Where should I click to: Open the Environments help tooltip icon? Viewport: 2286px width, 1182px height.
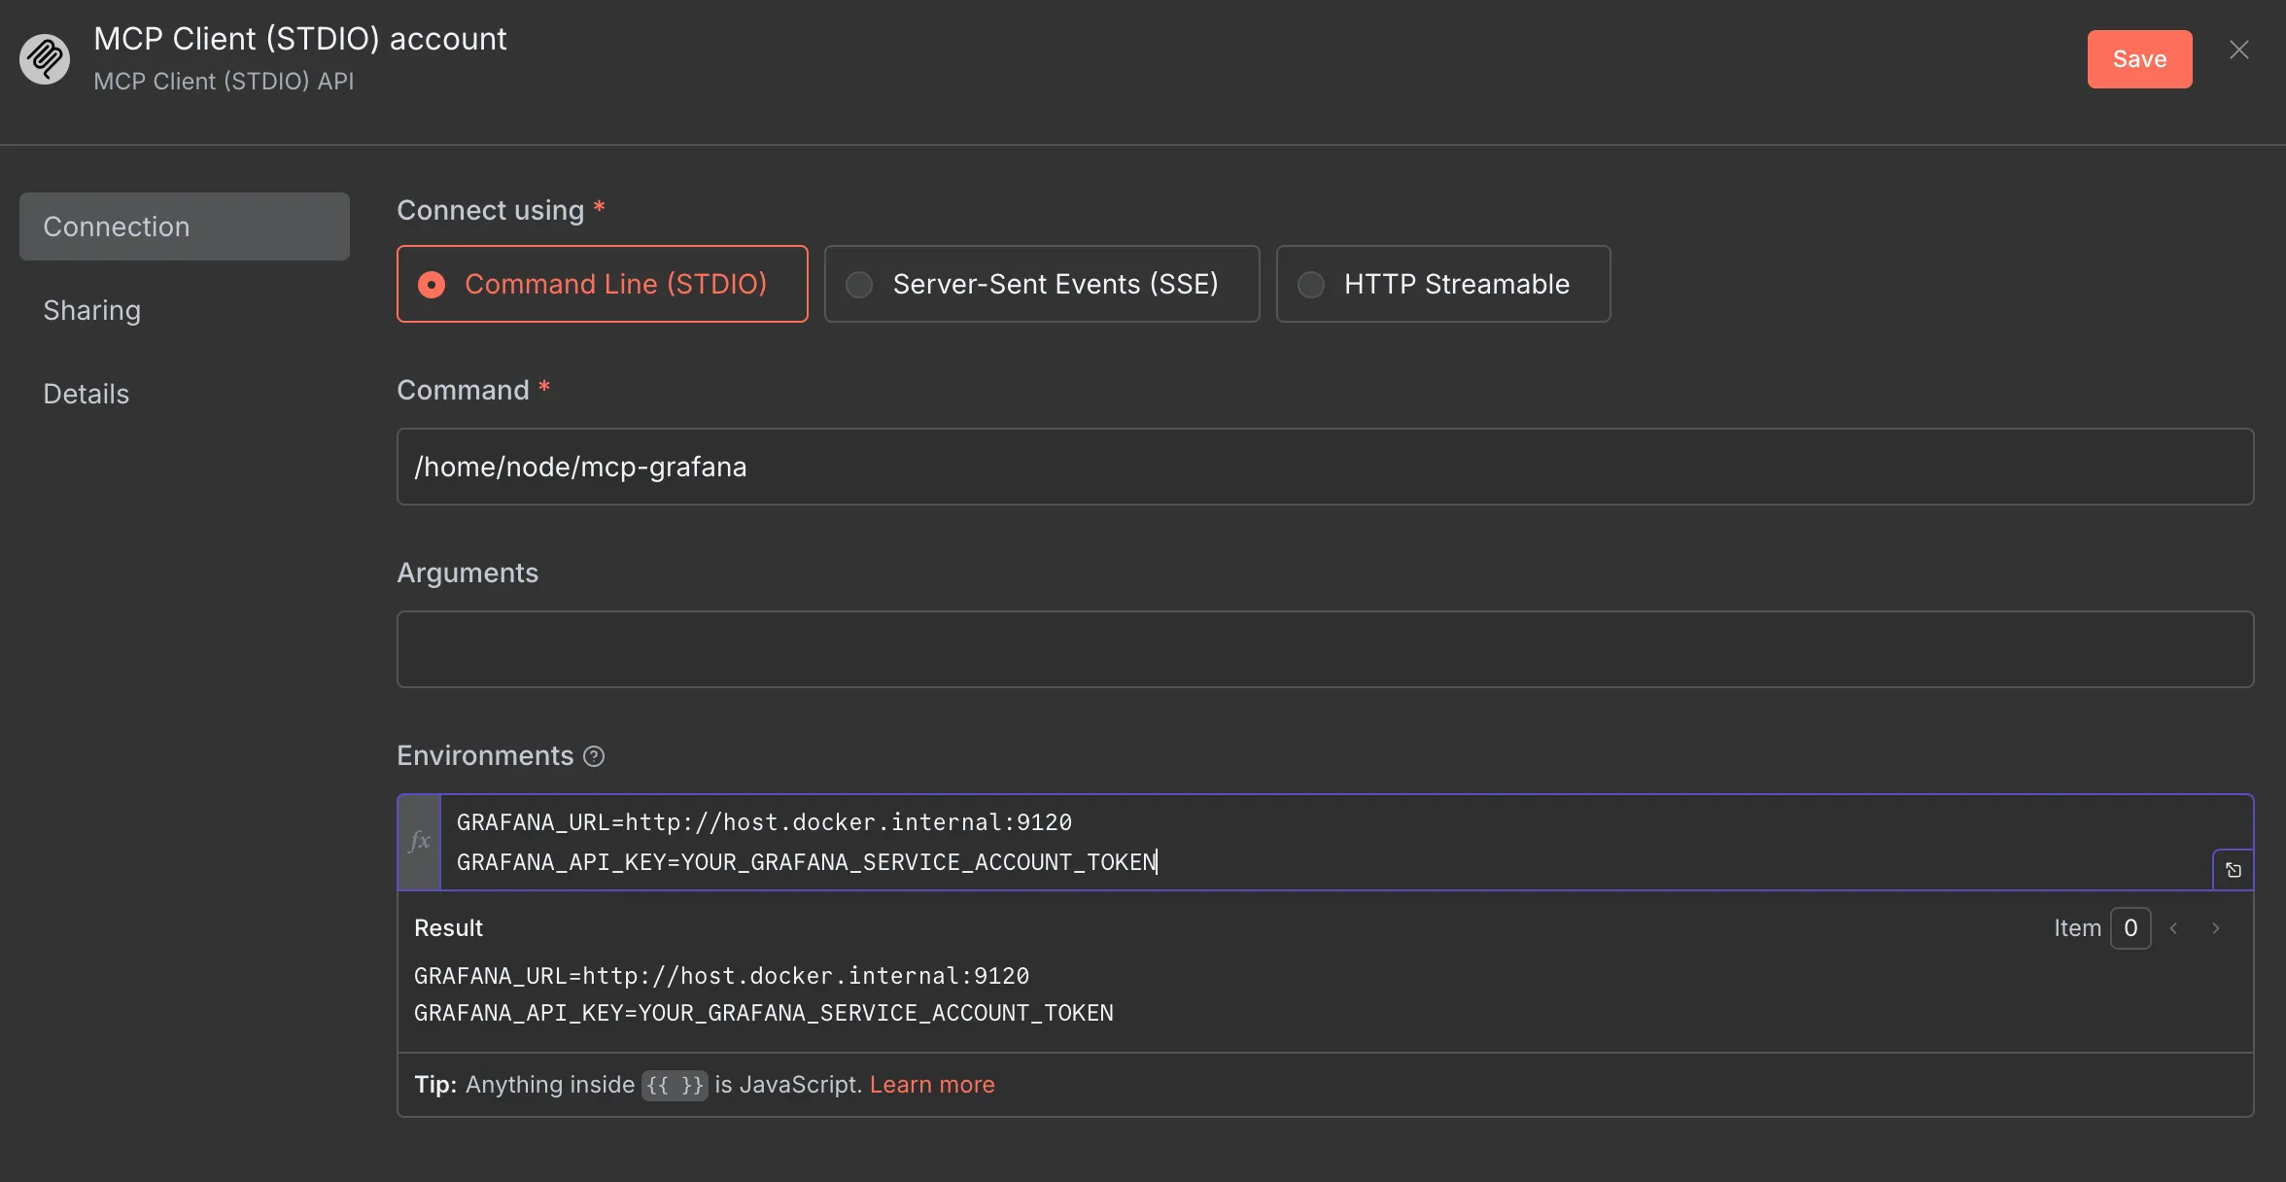tap(594, 756)
